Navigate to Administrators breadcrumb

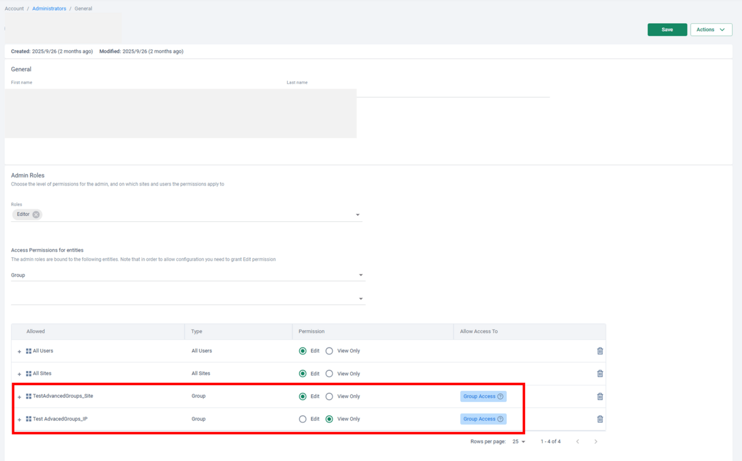tap(49, 9)
